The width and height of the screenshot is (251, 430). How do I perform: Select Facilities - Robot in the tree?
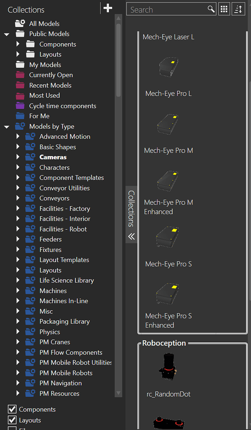pyautogui.click(x=63, y=229)
